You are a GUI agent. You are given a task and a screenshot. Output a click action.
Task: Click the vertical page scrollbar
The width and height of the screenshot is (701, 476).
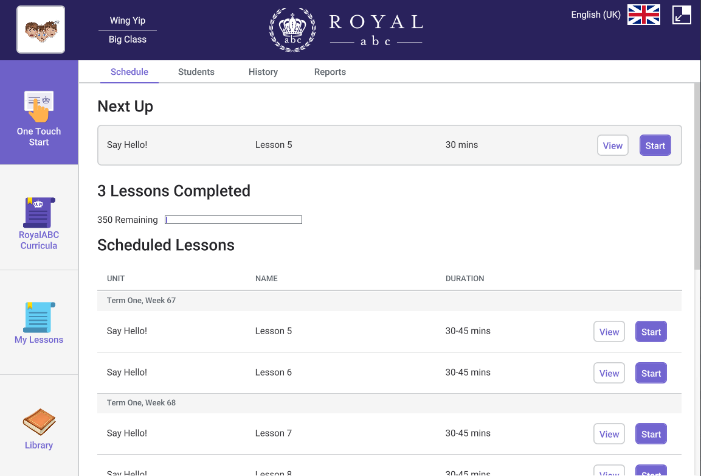[x=697, y=176]
